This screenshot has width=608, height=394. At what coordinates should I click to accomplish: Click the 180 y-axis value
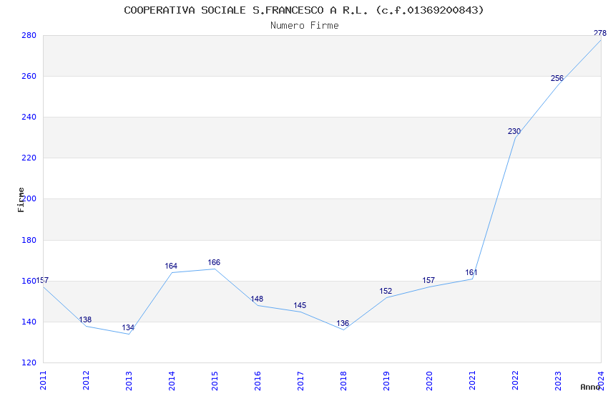coord(29,240)
